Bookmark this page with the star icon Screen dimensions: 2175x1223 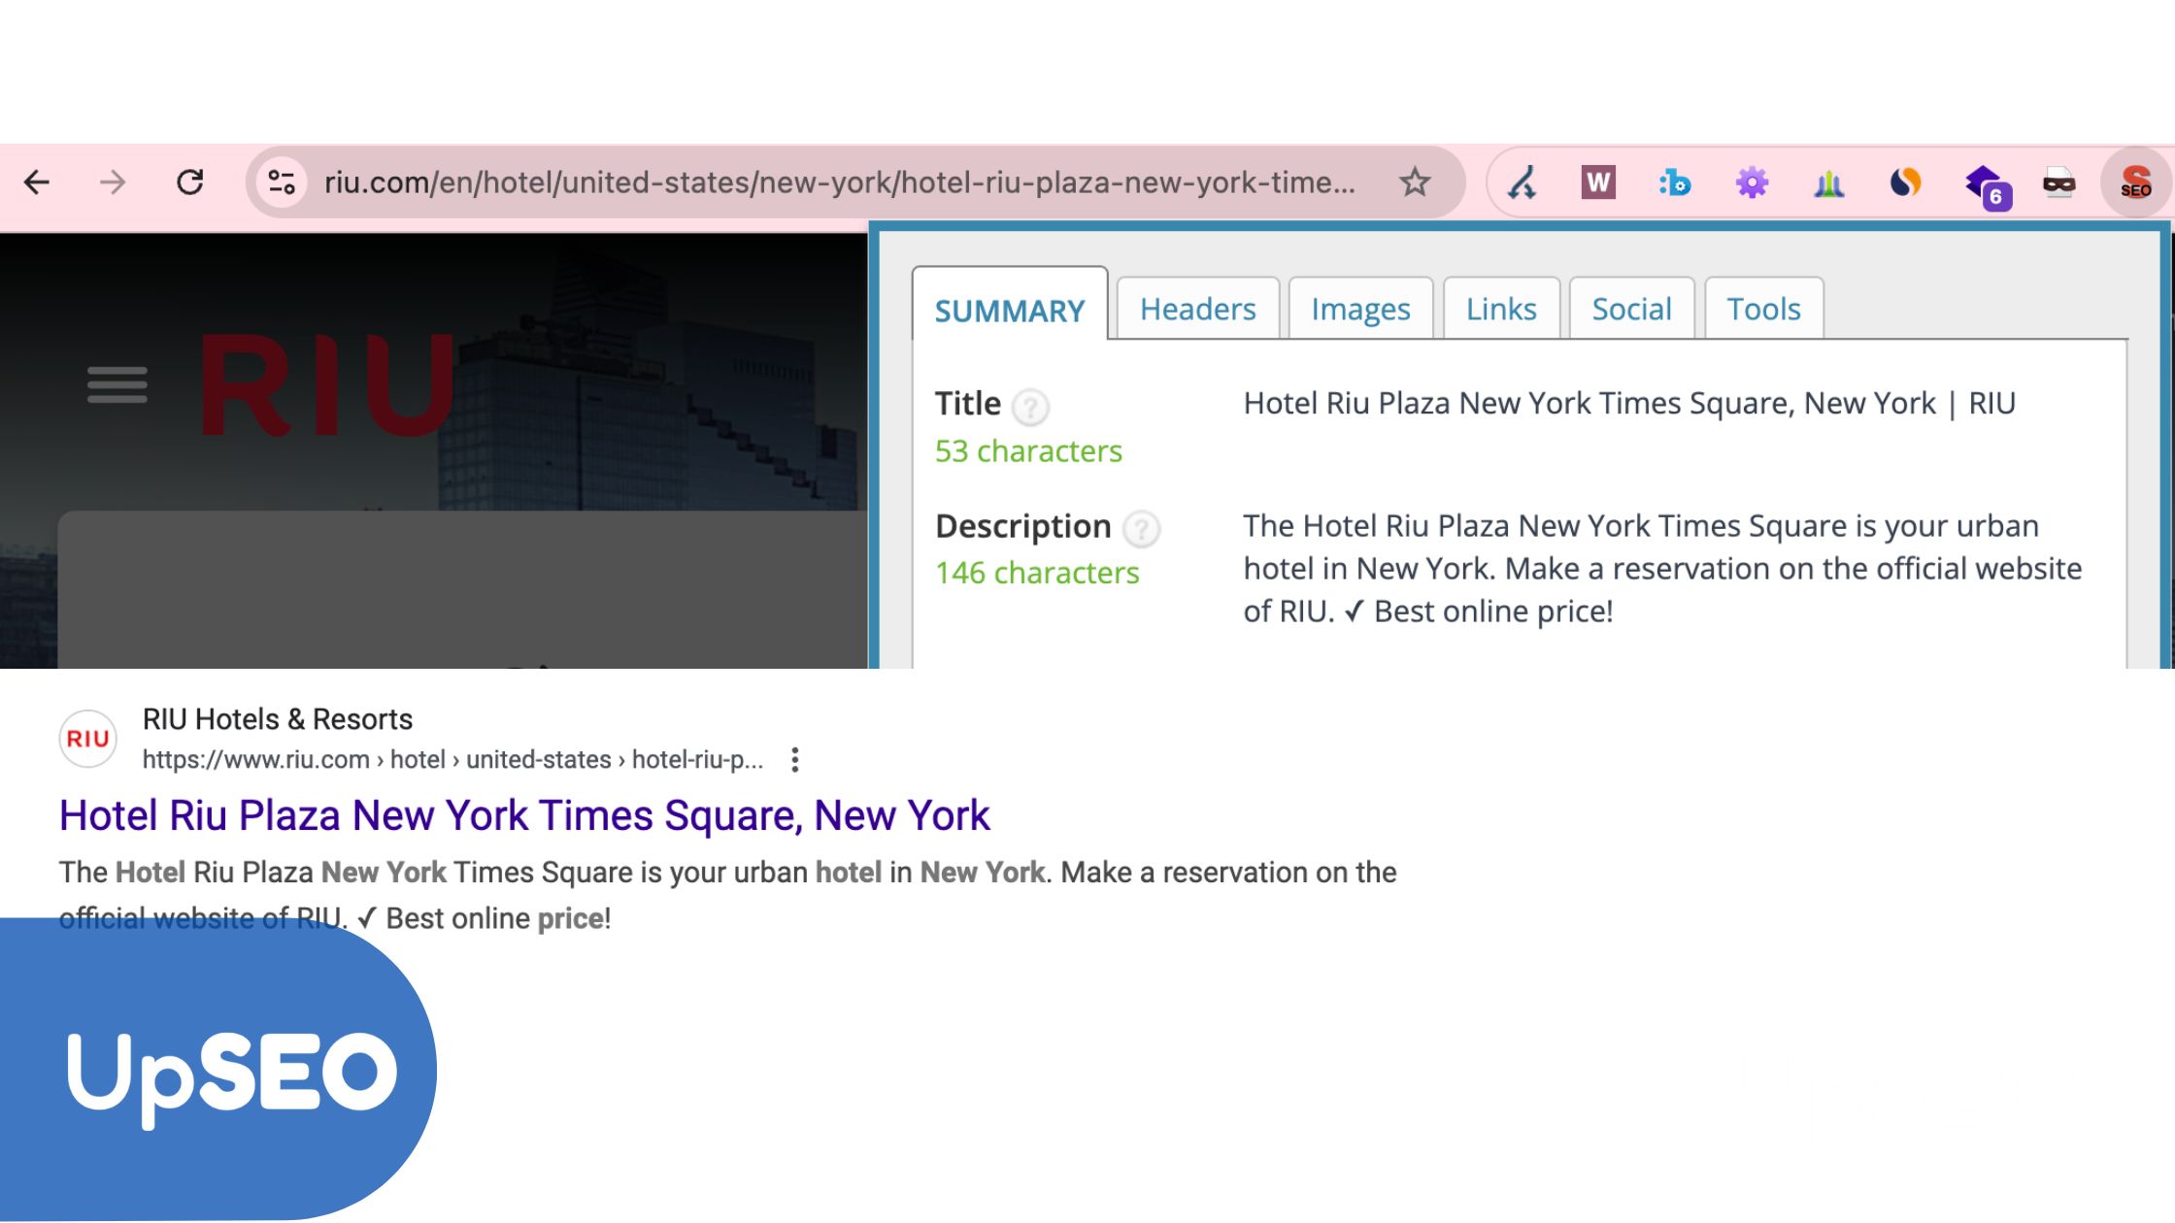(1415, 182)
